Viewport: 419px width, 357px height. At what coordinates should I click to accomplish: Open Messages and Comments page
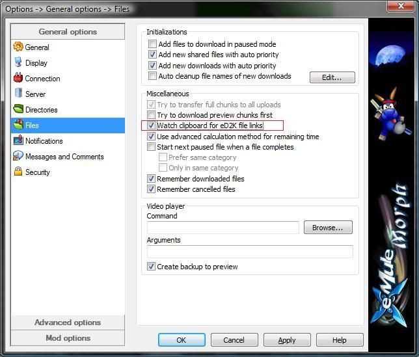[x=68, y=157]
